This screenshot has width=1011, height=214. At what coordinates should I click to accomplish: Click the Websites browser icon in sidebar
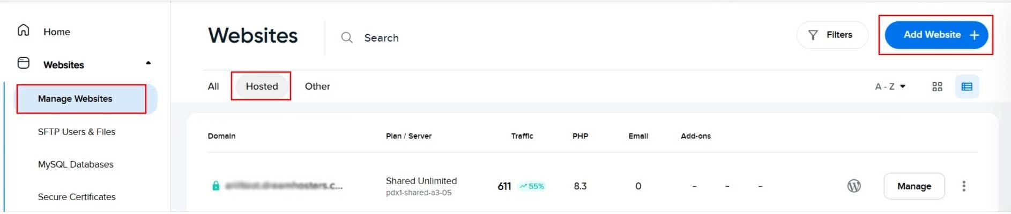click(x=24, y=63)
